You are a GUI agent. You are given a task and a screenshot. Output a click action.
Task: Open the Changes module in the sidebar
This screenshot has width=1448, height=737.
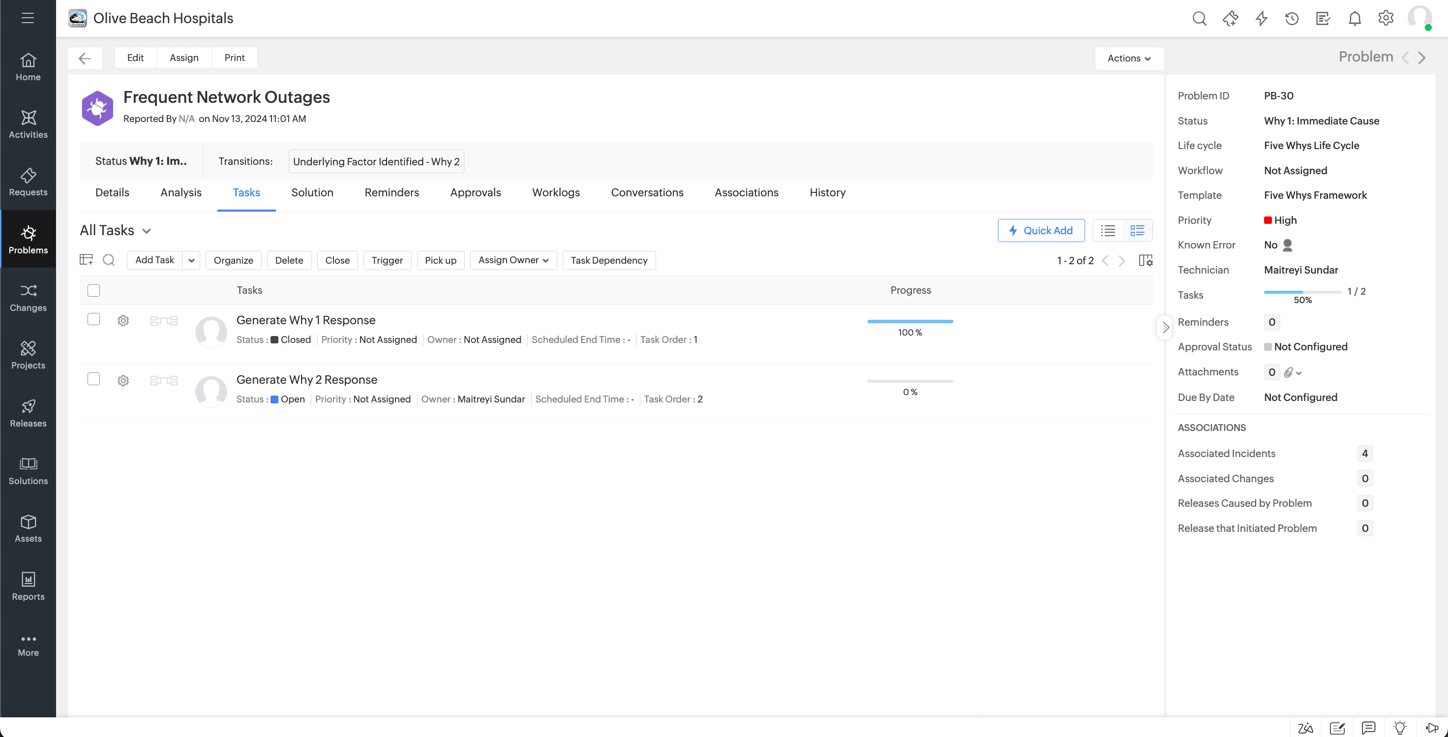[x=28, y=299]
